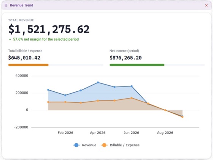213x160 pixels.
Task: Select the April 2026 revenue peak point
Action: (x=98, y=82)
